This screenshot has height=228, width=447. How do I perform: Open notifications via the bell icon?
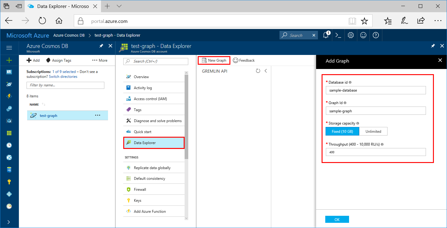325,35
